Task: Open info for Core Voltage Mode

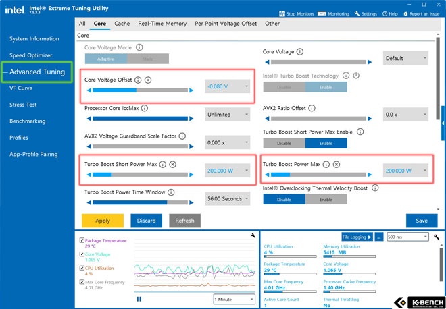Action: pos(139,47)
